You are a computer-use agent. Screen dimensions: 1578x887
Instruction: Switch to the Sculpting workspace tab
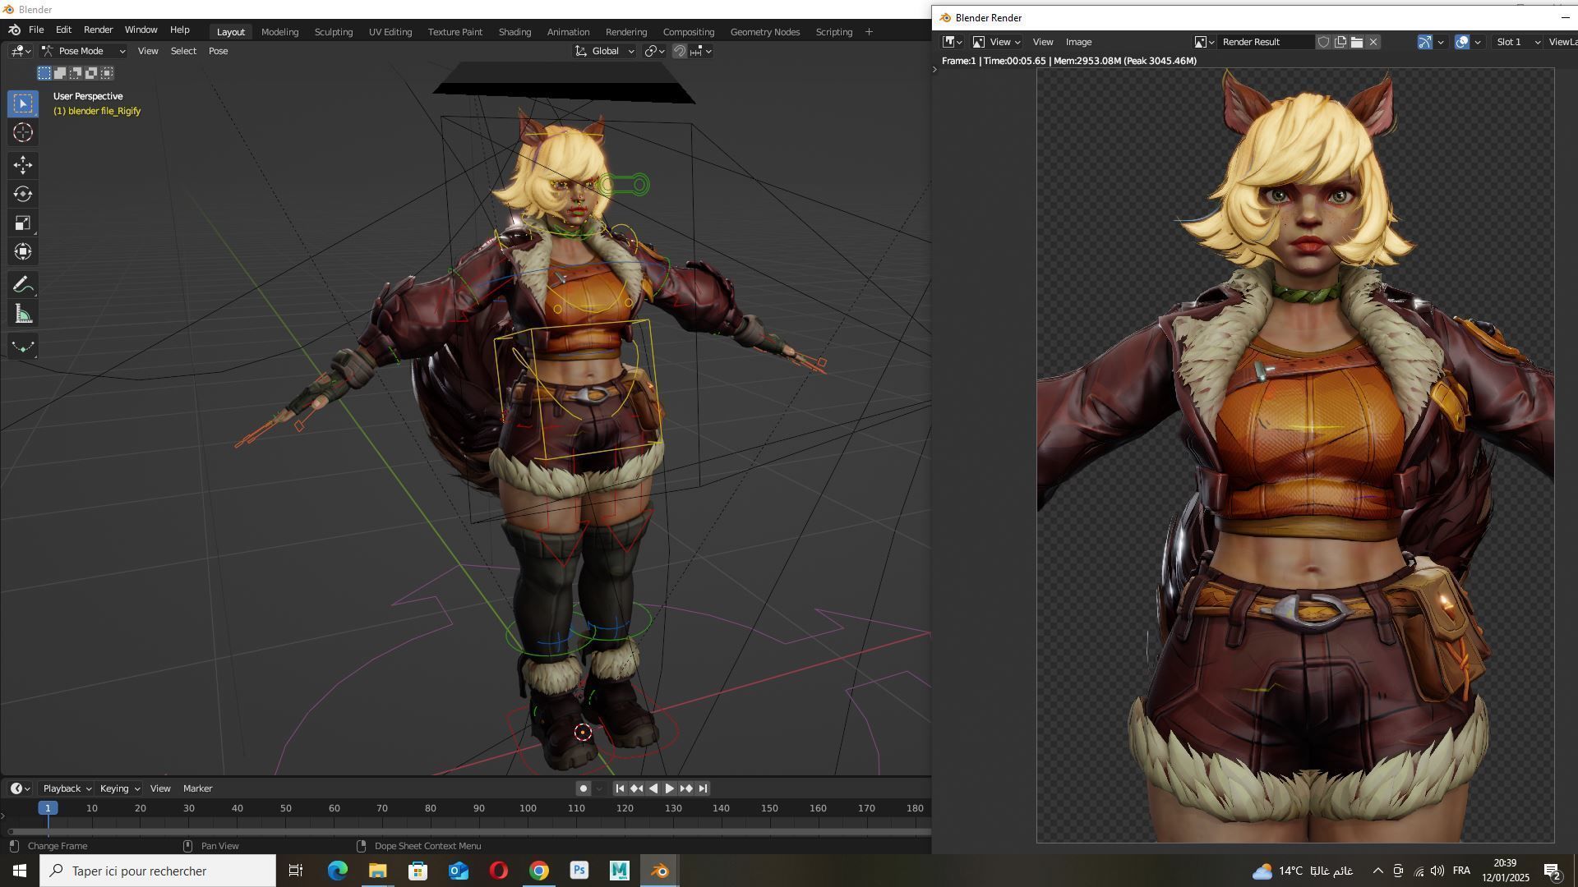click(x=334, y=32)
